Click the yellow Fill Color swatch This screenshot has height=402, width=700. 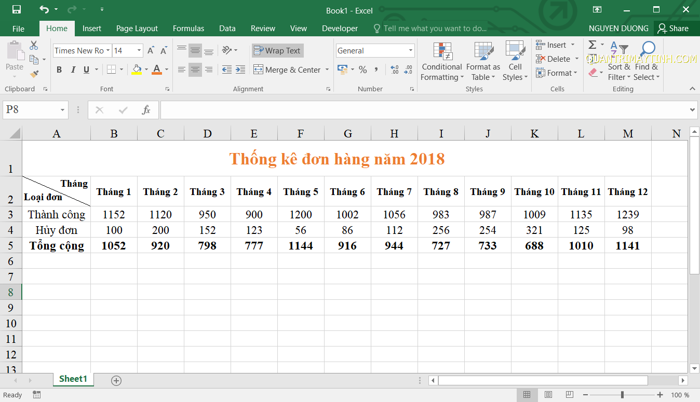[x=137, y=70]
